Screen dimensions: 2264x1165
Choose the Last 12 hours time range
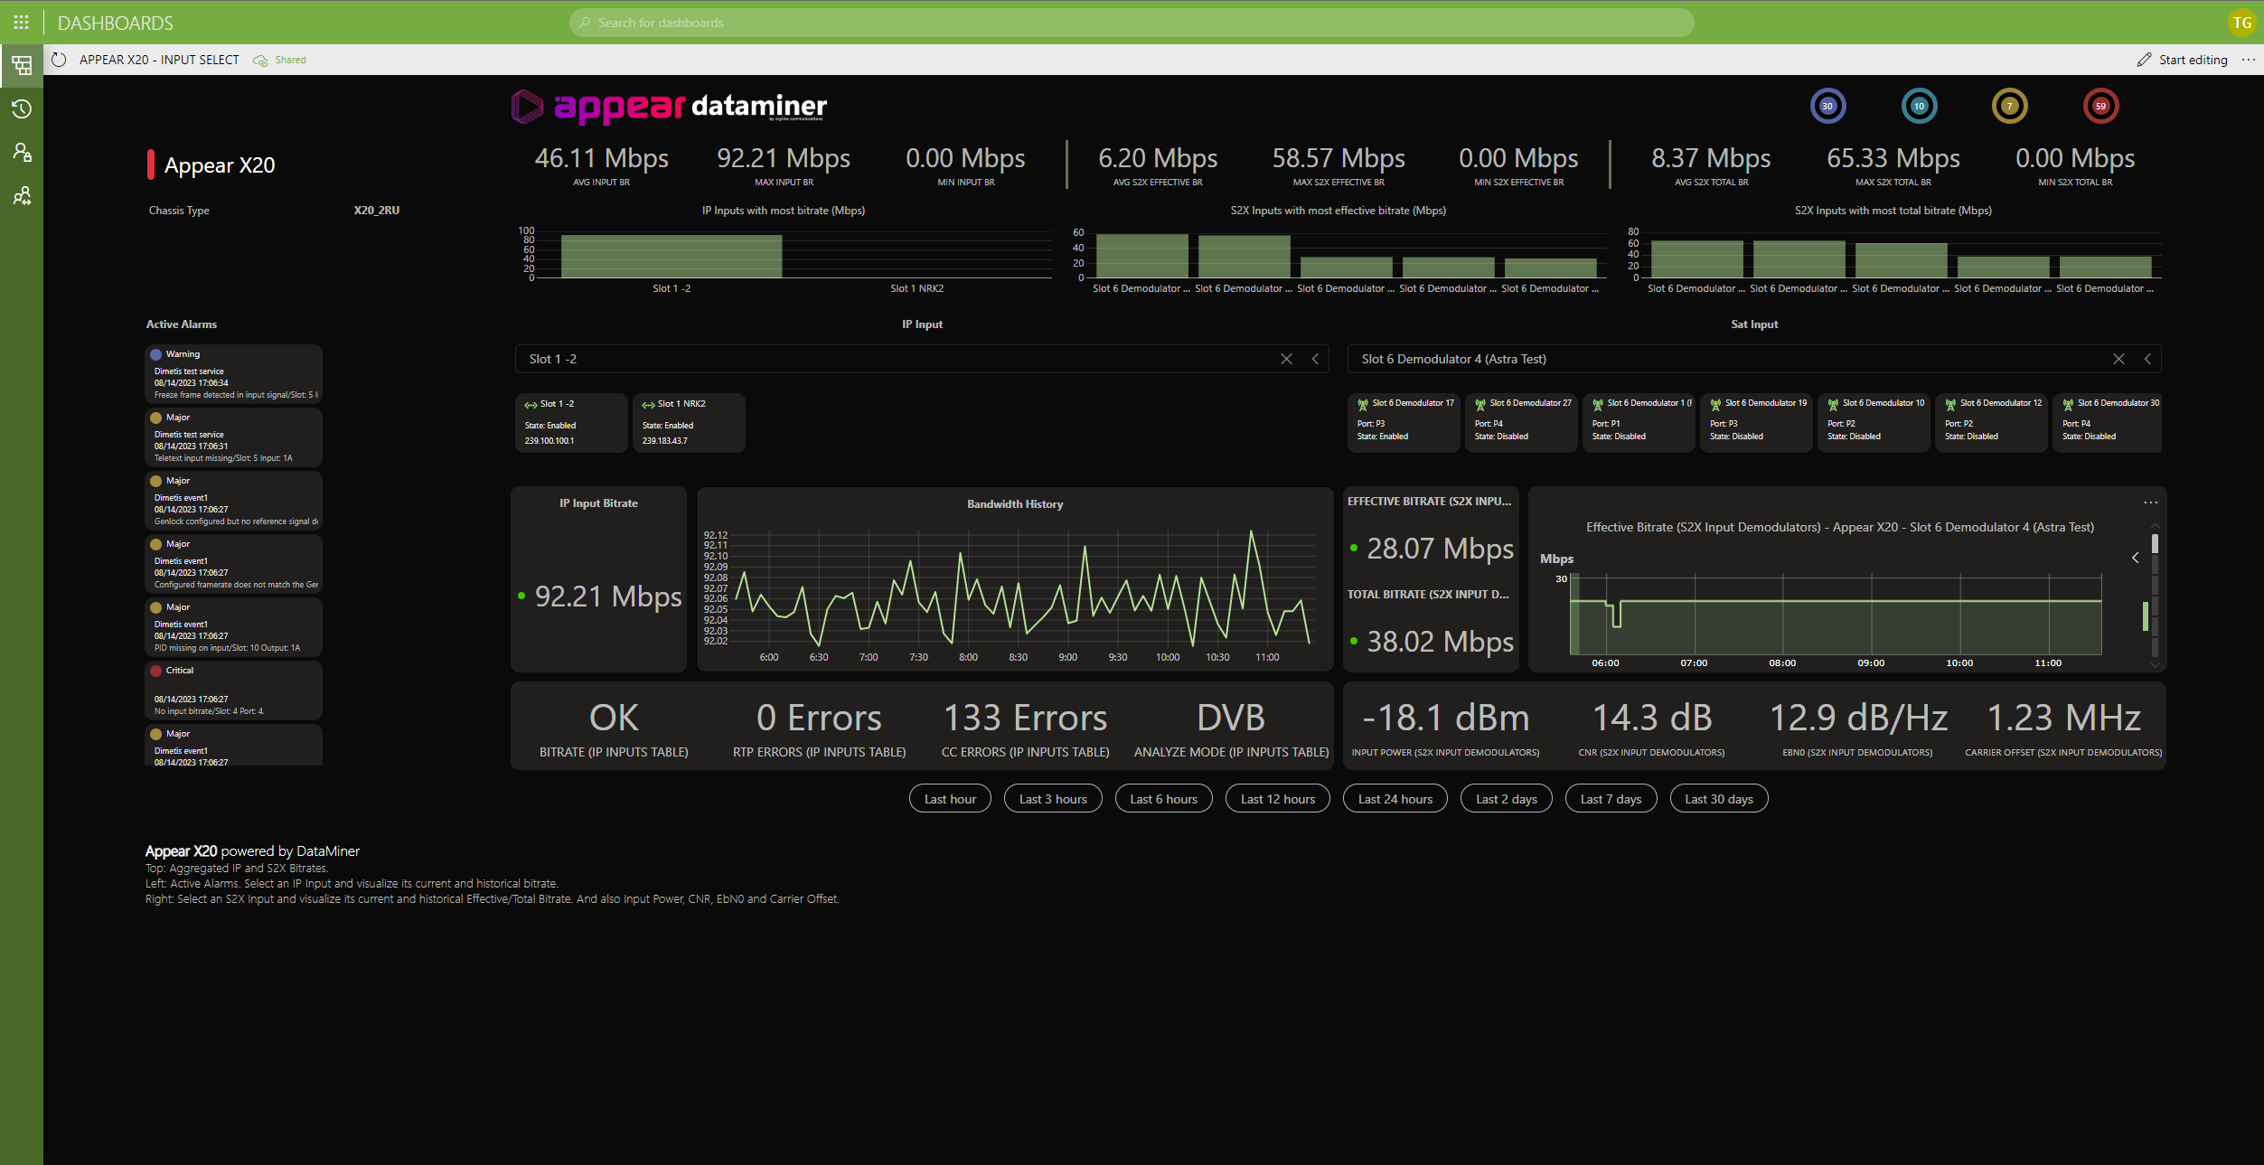[1278, 799]
